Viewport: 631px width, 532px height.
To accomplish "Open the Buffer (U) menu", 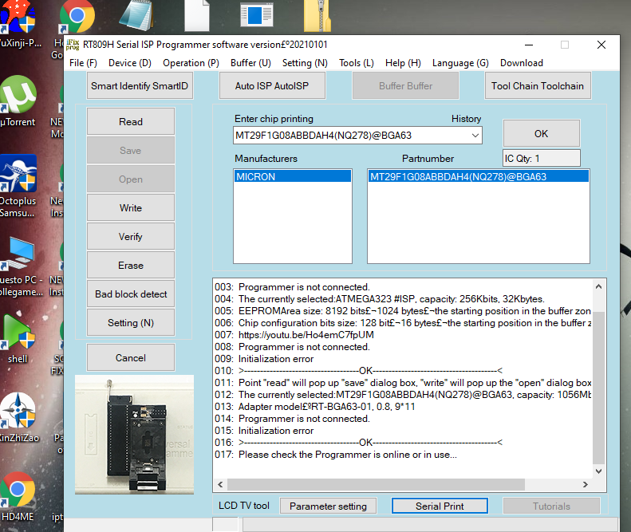I will pyautogui.click(x=250, y=63).
